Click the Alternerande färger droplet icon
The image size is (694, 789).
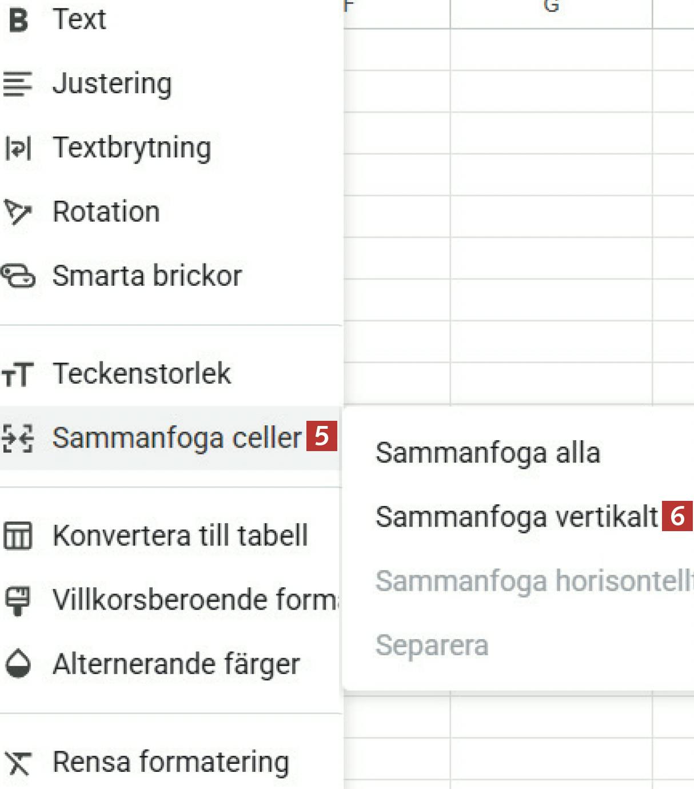(x=18, y=664)
